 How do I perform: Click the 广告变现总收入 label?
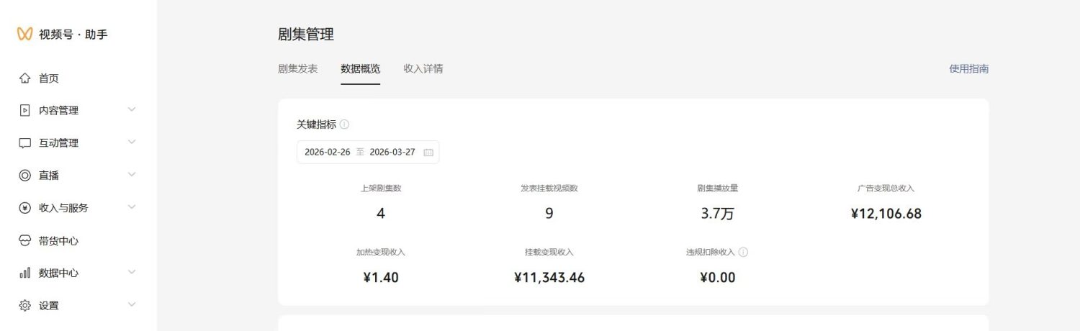pyautogui.click(x=886, y=189)
